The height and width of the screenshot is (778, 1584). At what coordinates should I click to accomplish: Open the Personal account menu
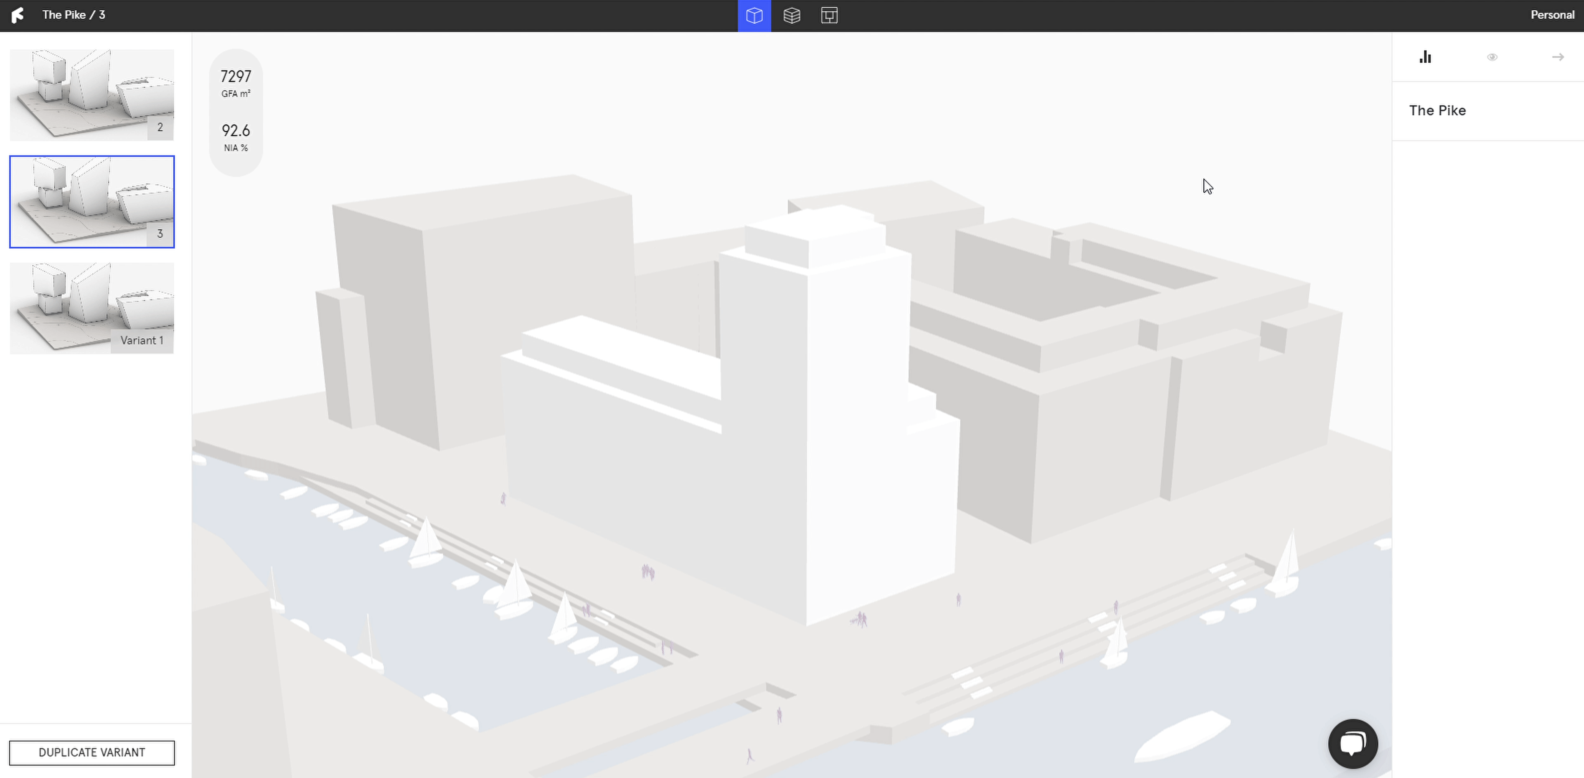(x=1551, y=15)
